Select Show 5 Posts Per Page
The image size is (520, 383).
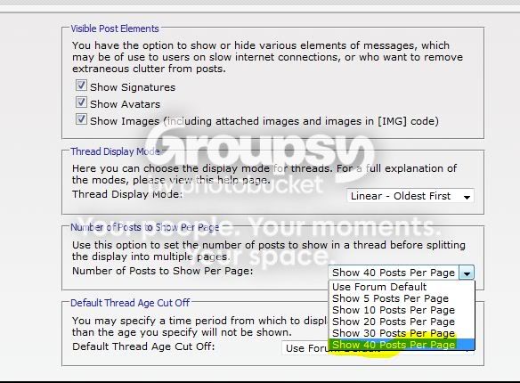[402, 298]
